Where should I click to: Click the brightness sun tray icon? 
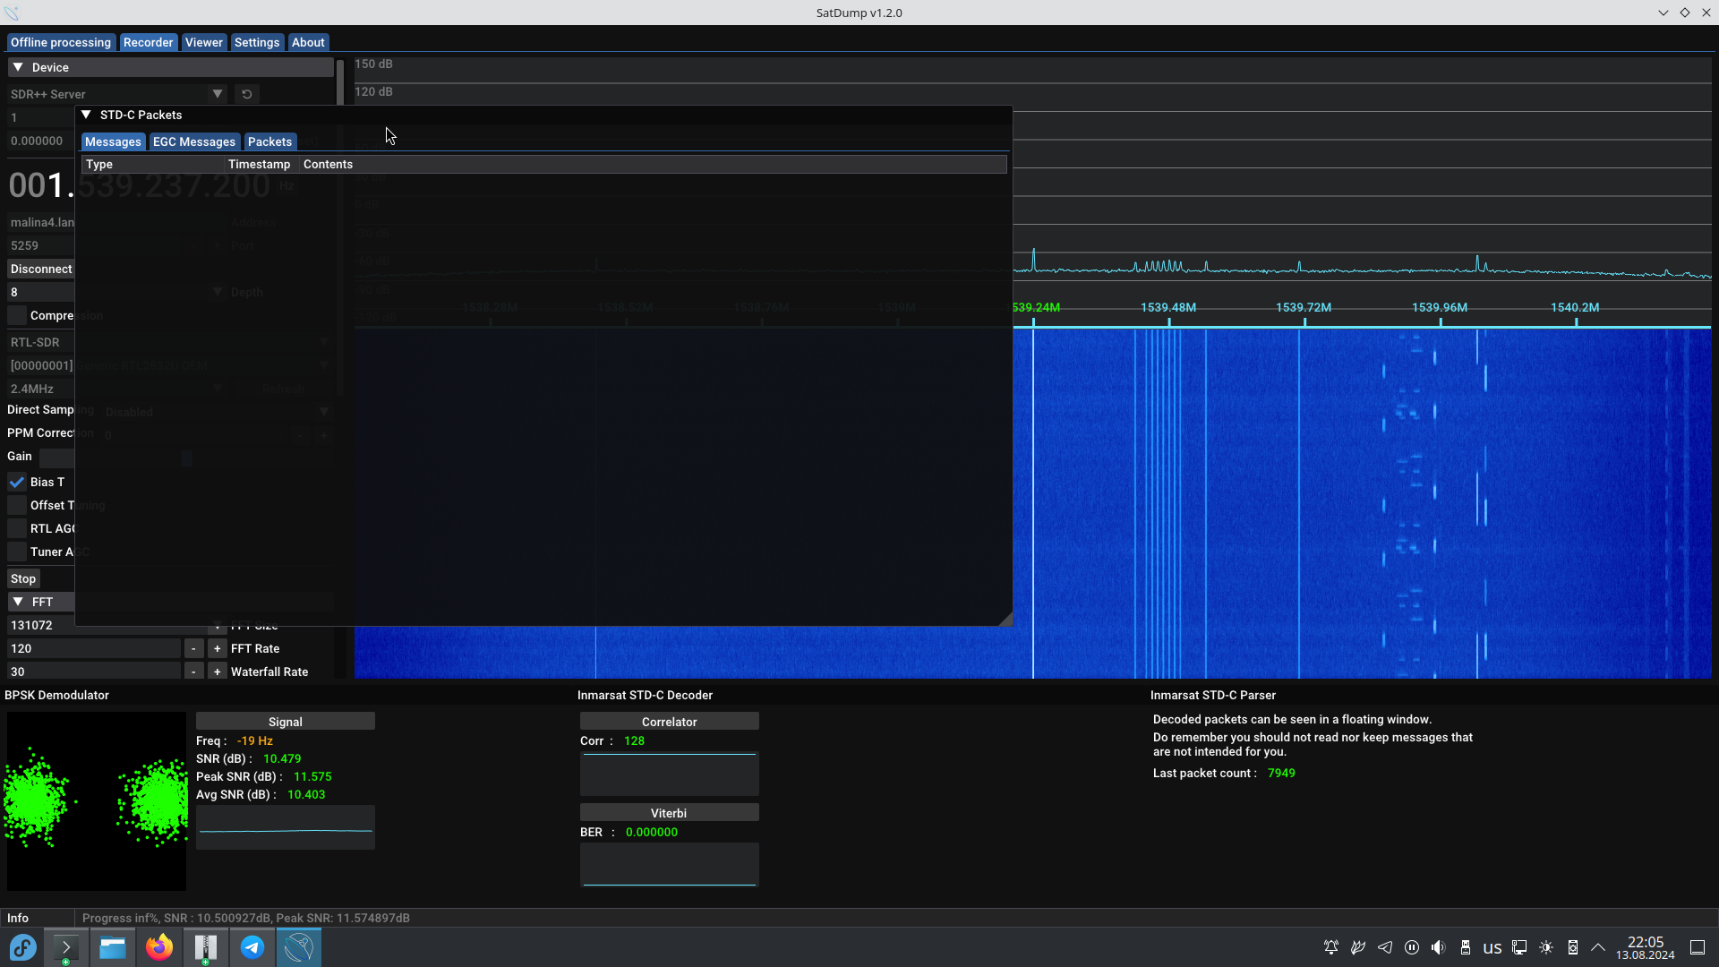click(x=1546, y=947)
